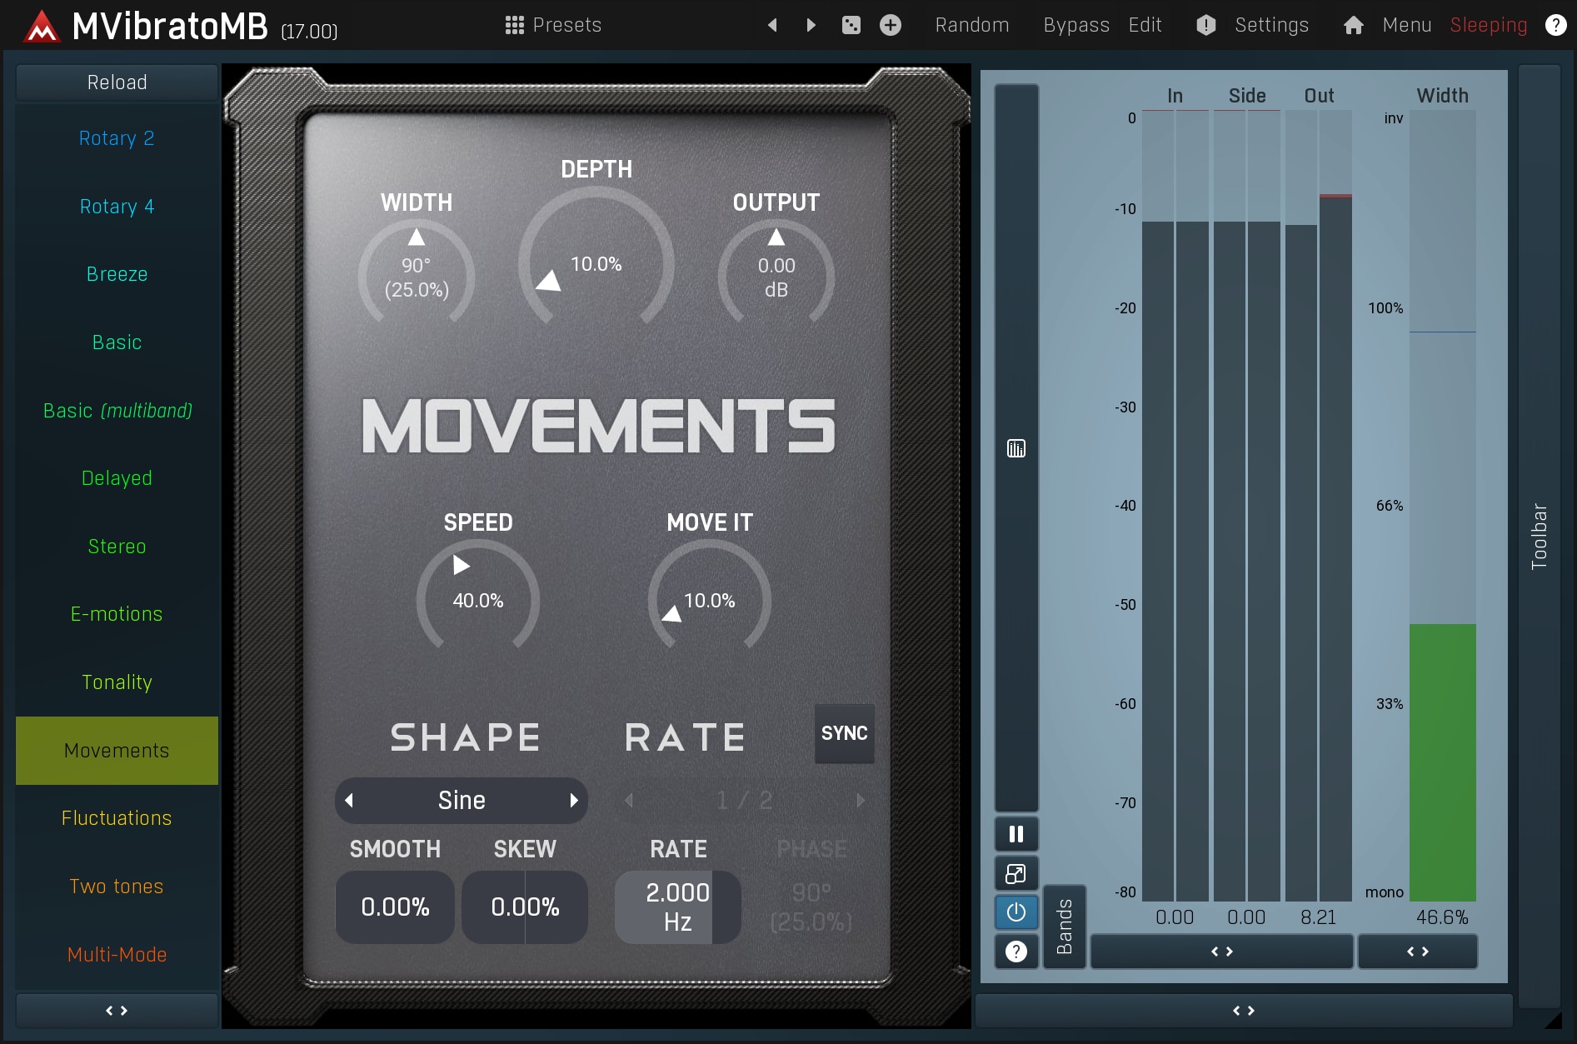Toggle the SYNC button
The height and width of the screenshot is (1044, 1577).
coord(844,733)
